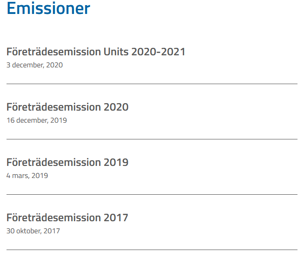Click the Emissioner page heading
The image size is (304, 257).
point(48,8)
